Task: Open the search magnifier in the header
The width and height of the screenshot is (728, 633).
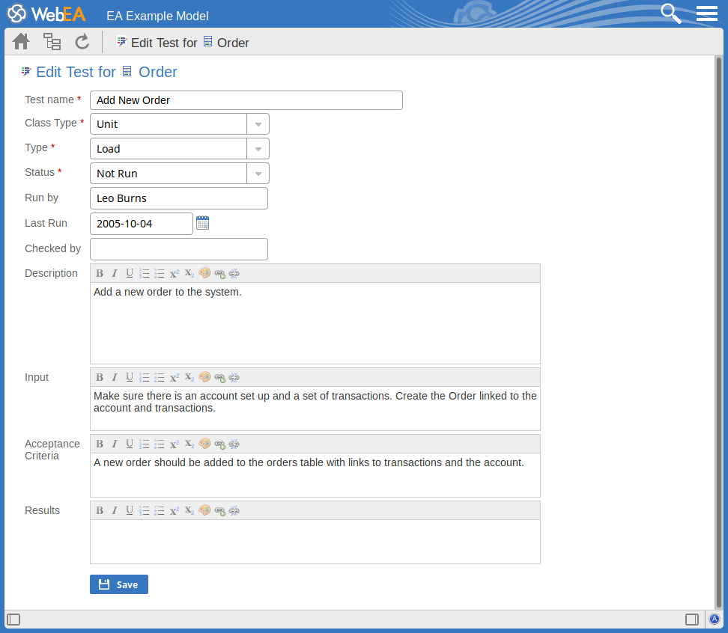Action: [670, 13]
